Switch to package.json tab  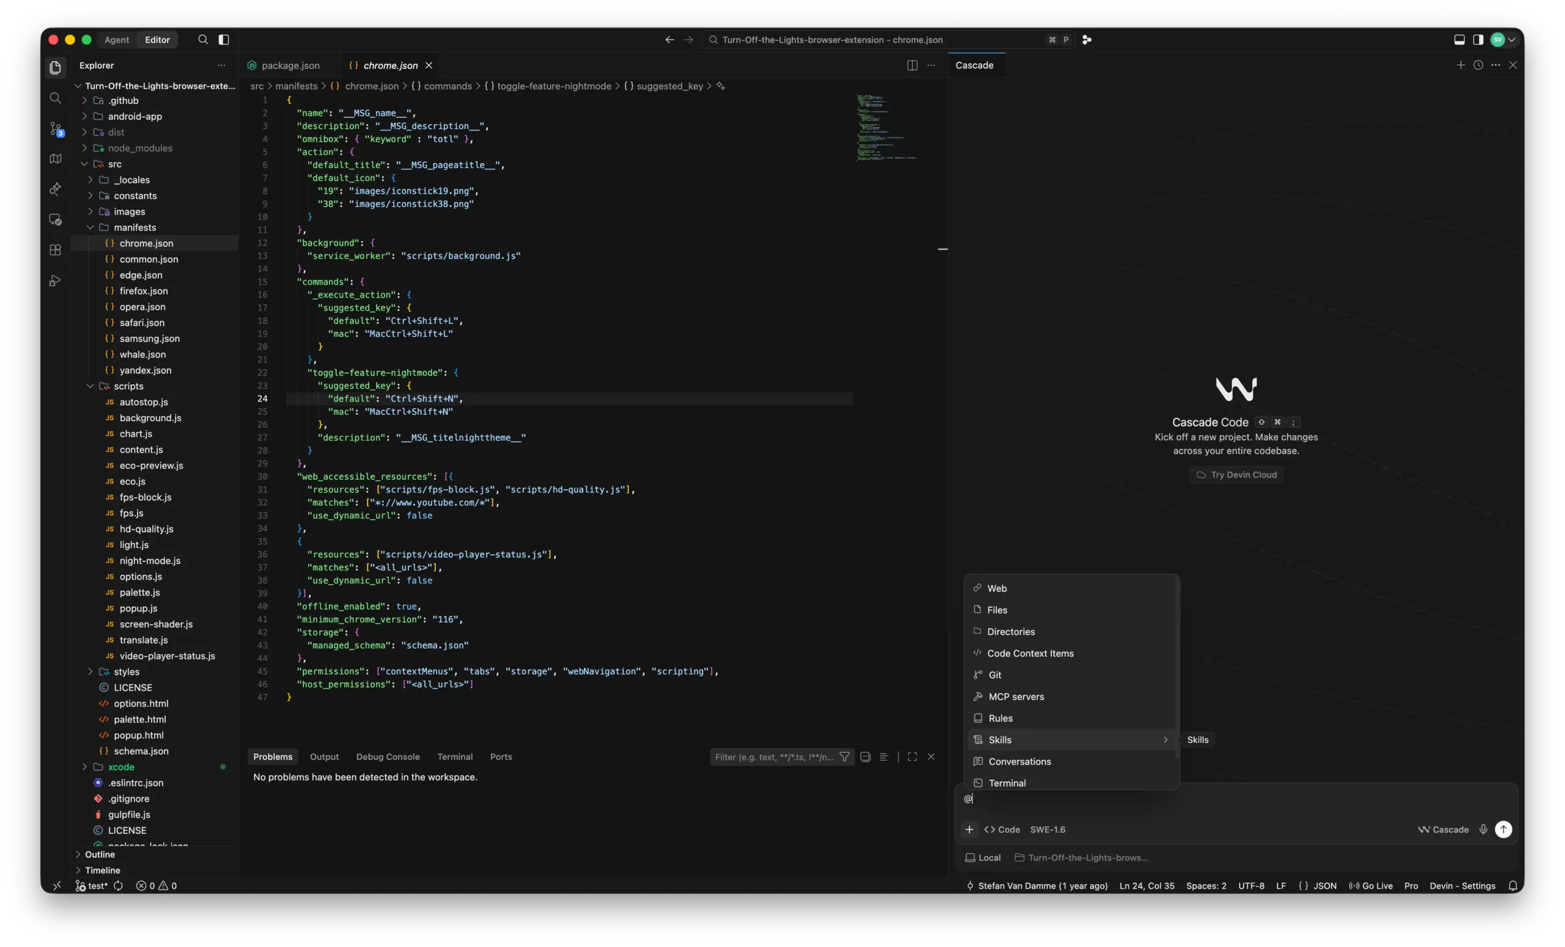(290, 65)
